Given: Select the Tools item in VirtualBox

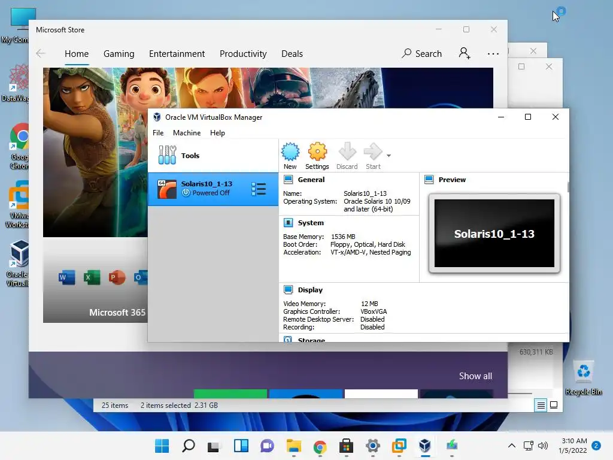Looking at the screenshot, I should [x=213, y=155].
